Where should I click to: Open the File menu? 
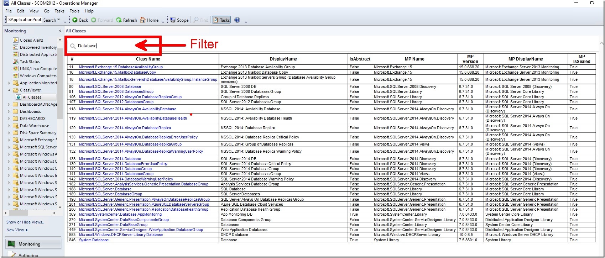9,11
